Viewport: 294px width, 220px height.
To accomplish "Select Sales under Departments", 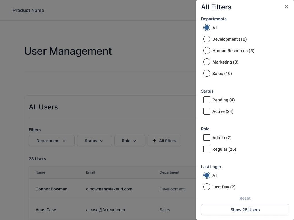I will (x=207, y=73).
